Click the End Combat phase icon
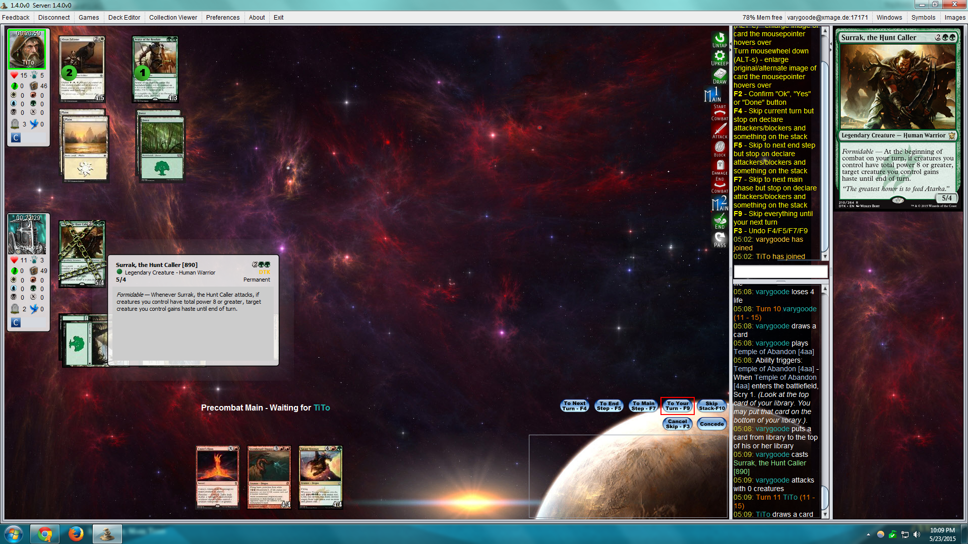 coord(719,185)
